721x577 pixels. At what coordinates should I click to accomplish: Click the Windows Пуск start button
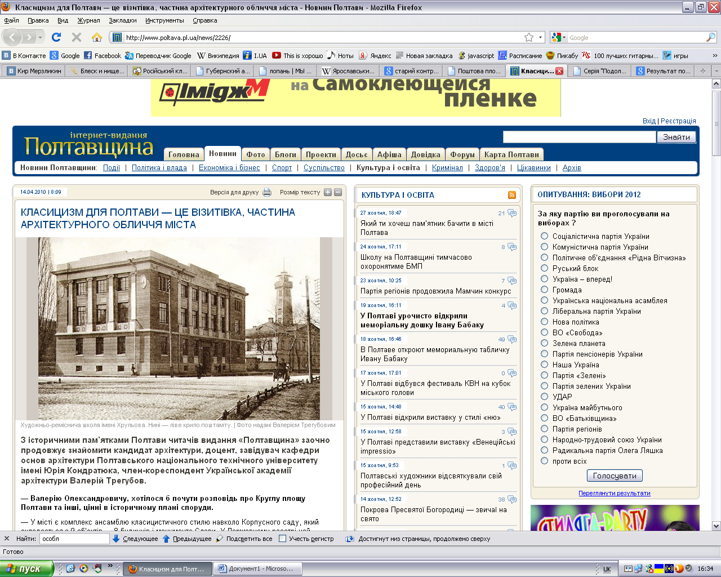click(26, 569)
